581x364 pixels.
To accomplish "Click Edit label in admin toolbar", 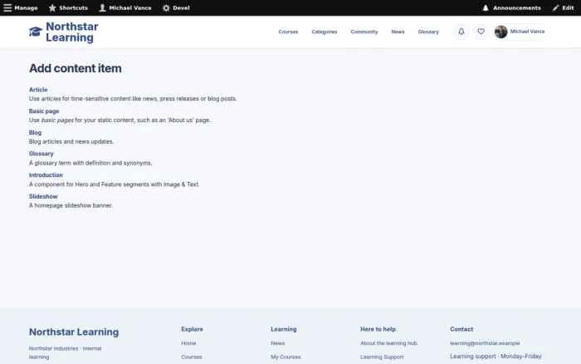I will pos(568,7).
